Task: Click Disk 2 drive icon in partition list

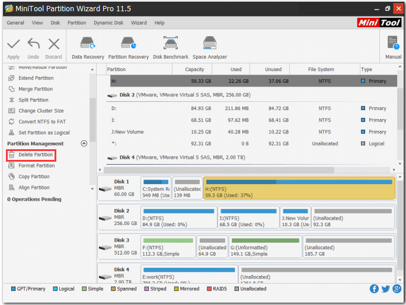Action: tap(112, 95)
